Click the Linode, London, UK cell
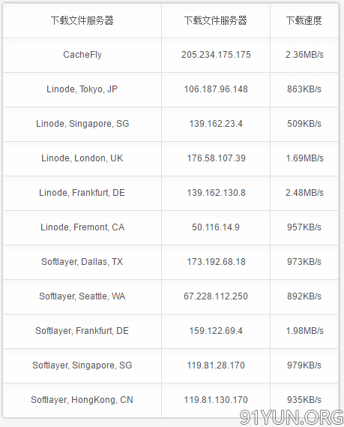Image resolution: width=344 pixels, height=427 pixels. 82,158
